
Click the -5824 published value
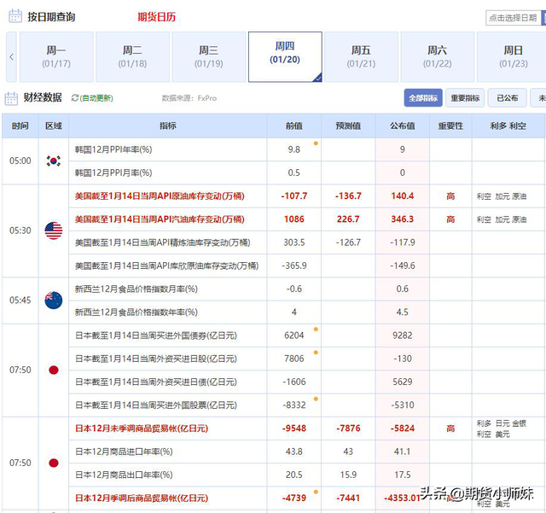pyautogui.click(x=403, y=428)
